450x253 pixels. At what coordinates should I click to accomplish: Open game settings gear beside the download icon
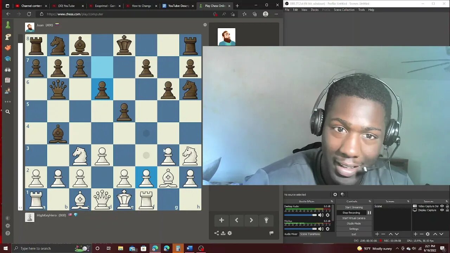(x=230, y=233)
